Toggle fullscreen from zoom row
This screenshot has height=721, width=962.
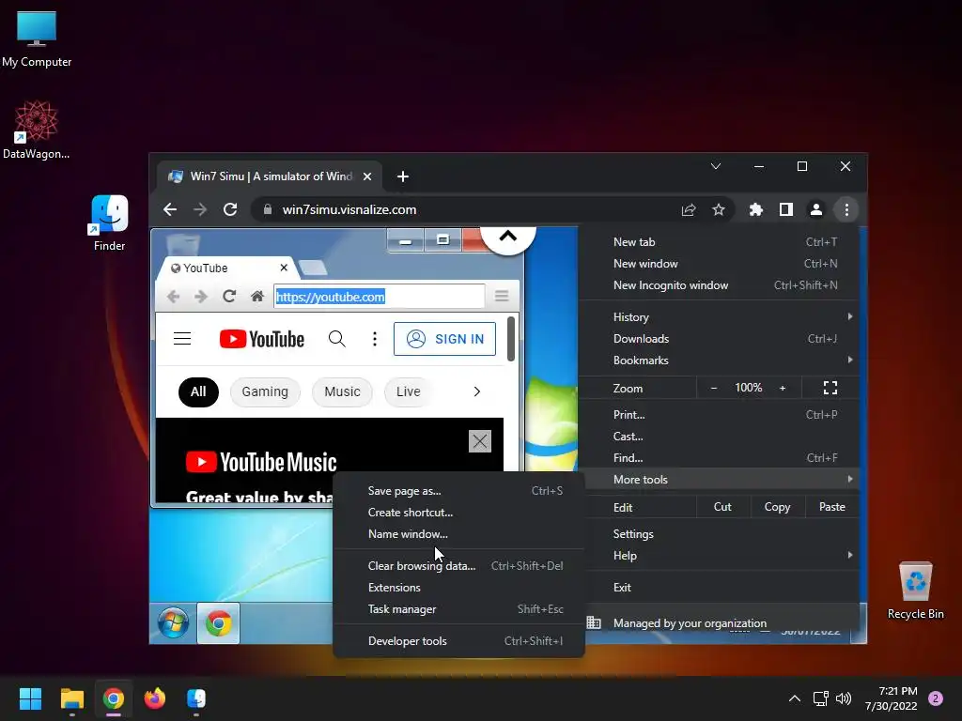pyautogui.click(x=830, y=388)
